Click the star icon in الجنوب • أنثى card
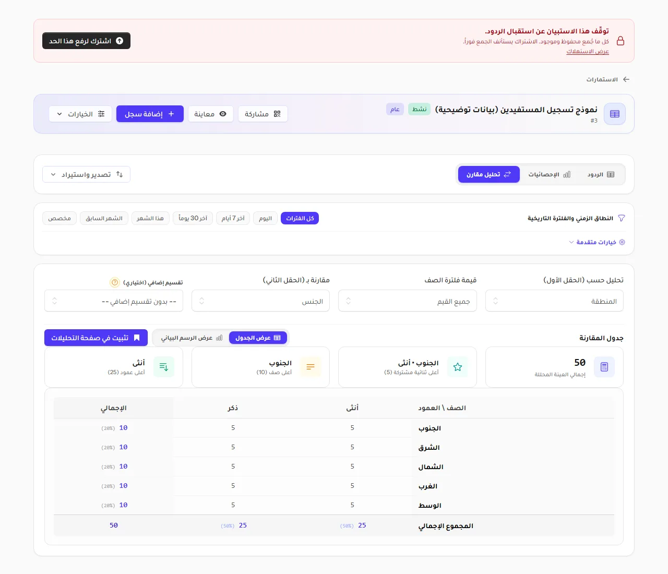This screenshot has height=574, width=668. click(x=458, y=367)
